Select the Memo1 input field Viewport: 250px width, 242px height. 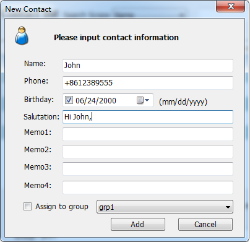[148, 134]
